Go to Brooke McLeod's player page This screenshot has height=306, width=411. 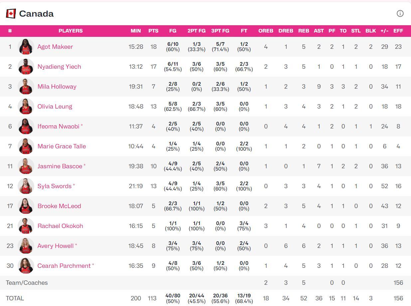59,206
